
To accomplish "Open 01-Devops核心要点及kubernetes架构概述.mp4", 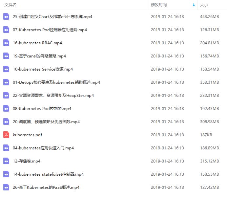I will (56, 82).
